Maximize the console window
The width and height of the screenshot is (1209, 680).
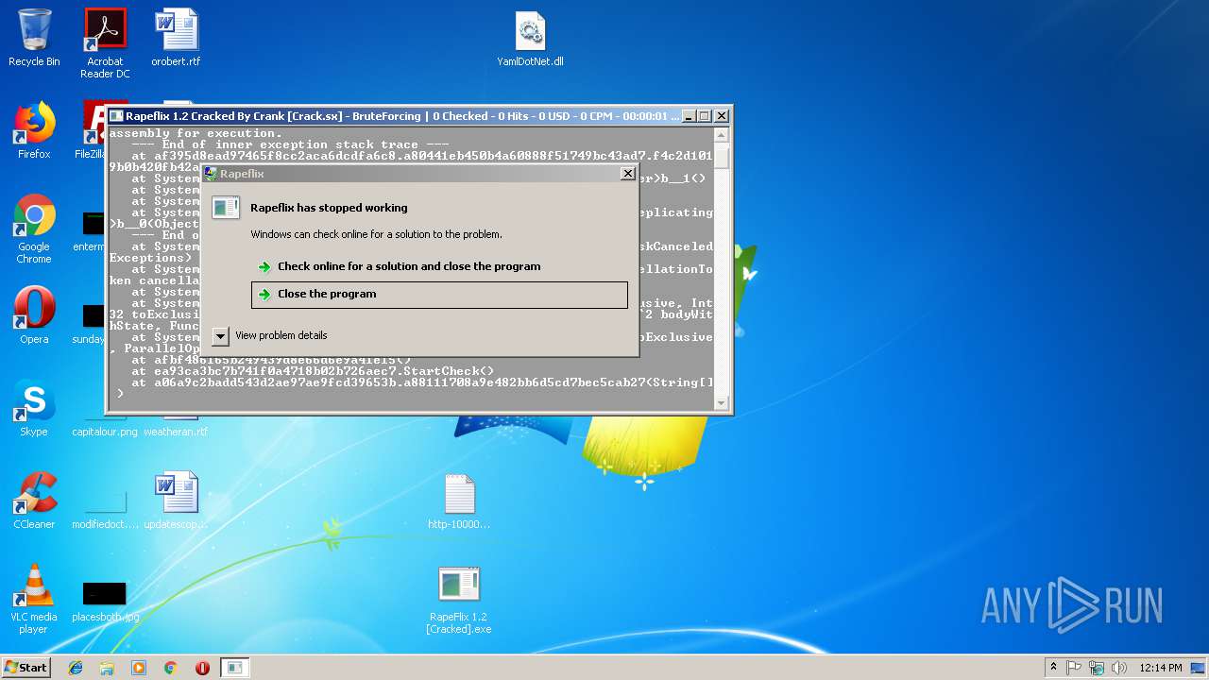[x=704, y=116]
